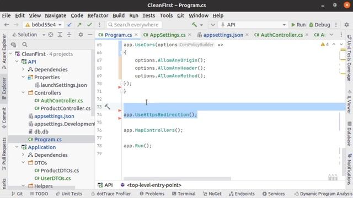353x198 pixels.
Task: Open the Commit side tool window
Action: click(4, 118)
